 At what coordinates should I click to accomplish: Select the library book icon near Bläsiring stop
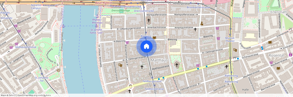[x=154, y=38]
